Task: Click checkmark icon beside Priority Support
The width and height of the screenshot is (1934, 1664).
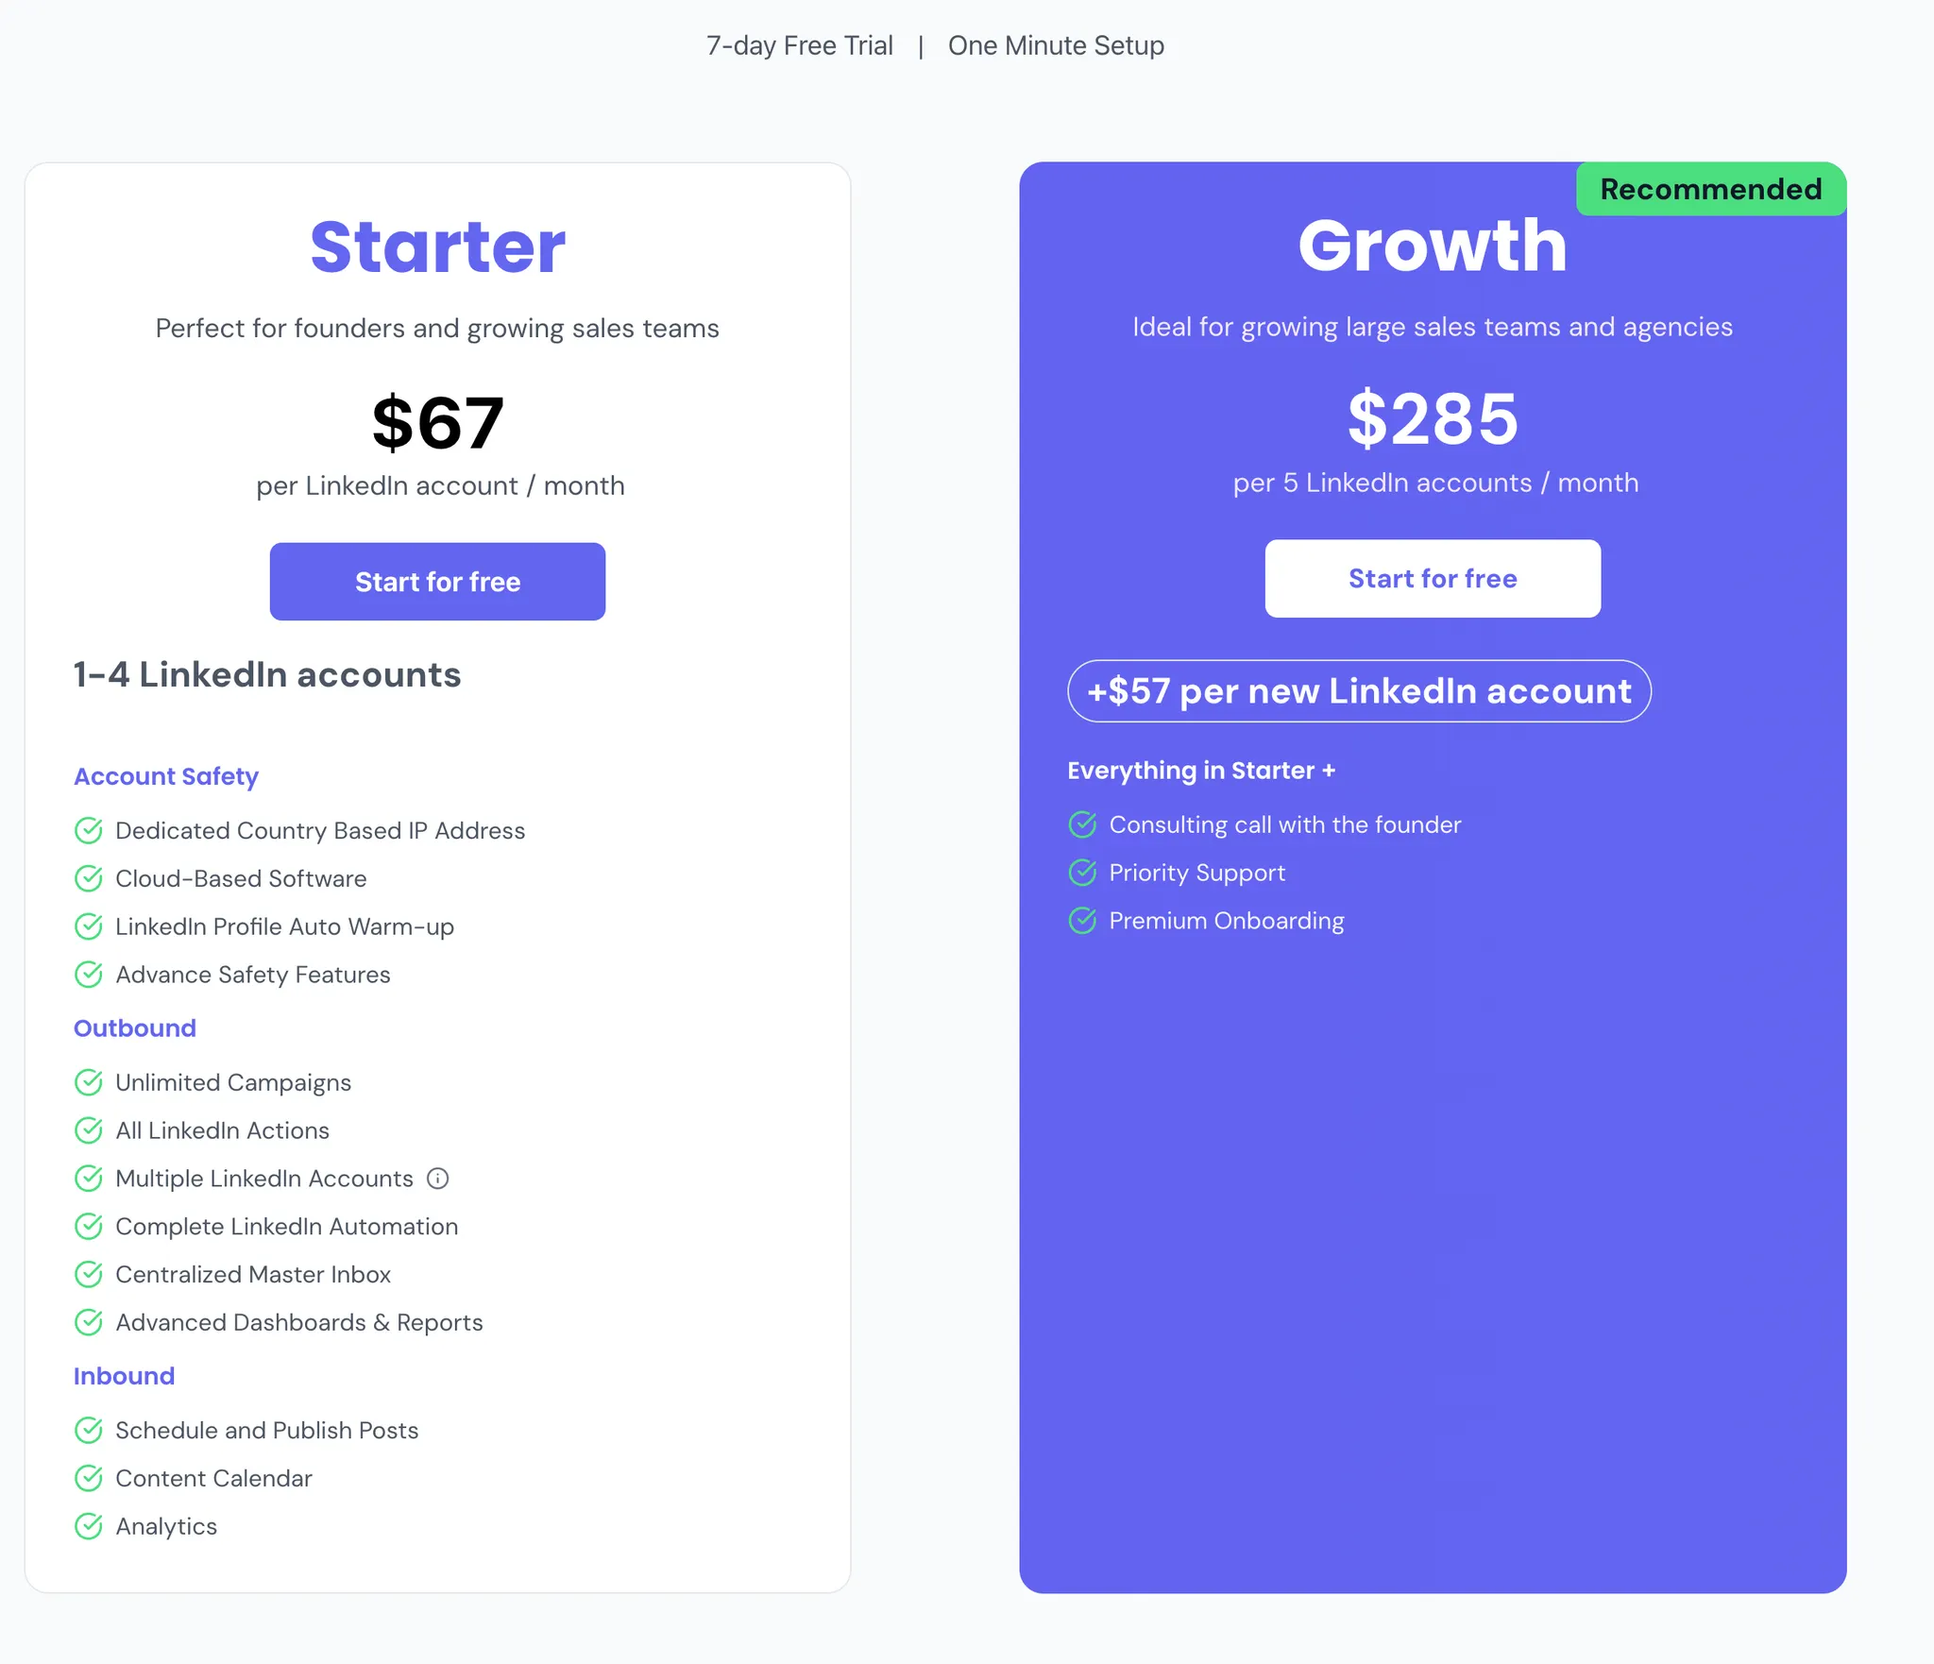Action: click(1082, 874)
